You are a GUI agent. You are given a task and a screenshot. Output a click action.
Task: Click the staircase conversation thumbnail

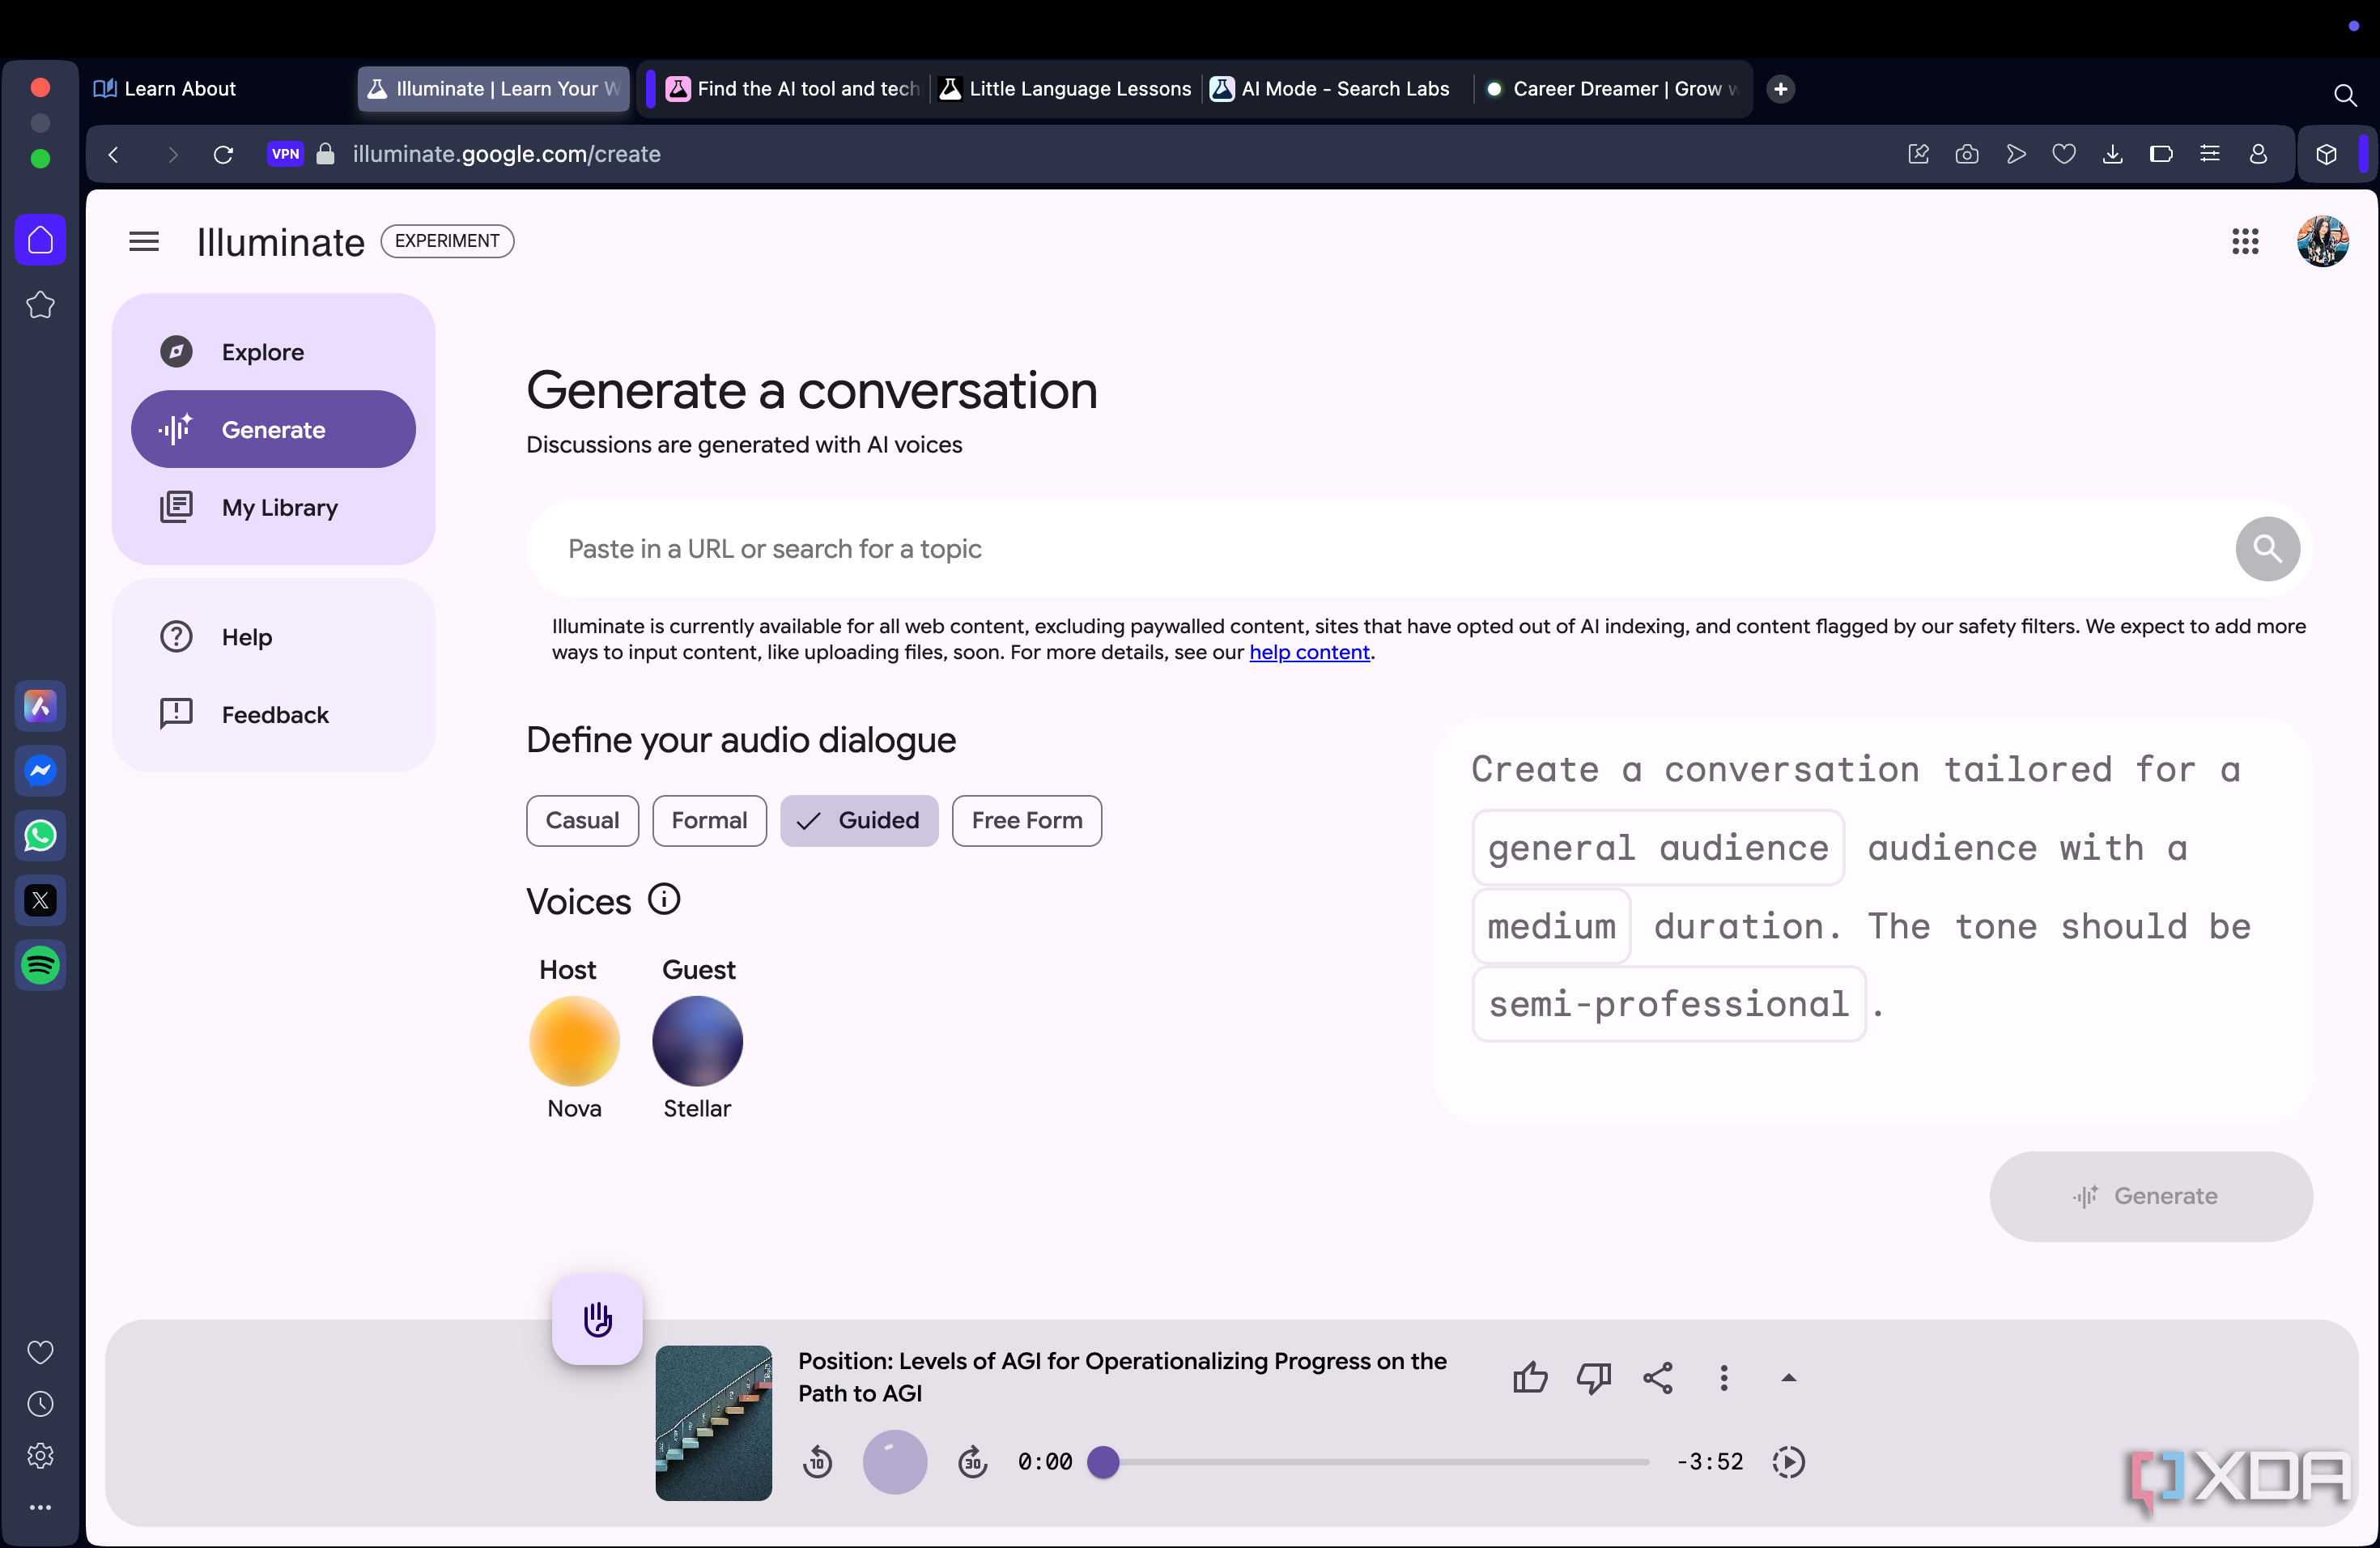pos(713,1423)
